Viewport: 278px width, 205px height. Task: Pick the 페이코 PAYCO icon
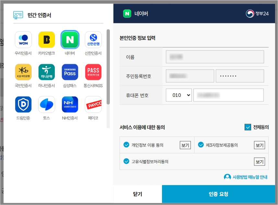point(93,105)
